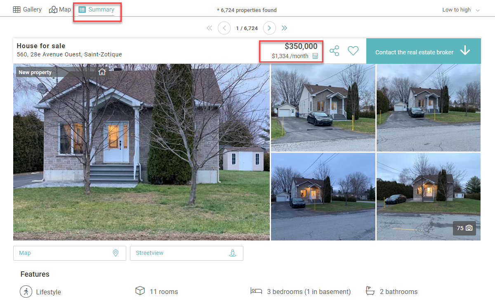Open the Low to high sort dropdown
The width and height of the screenshot is (495, 308).
[x=461, y=10]
